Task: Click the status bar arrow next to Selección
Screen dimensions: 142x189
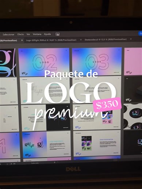Action: (x=55, y=162)
